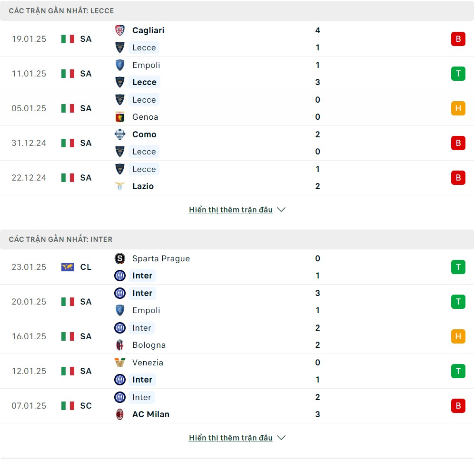
Task: Expand more Lecce matches via chevron
Action: click(x=281, y=210)
